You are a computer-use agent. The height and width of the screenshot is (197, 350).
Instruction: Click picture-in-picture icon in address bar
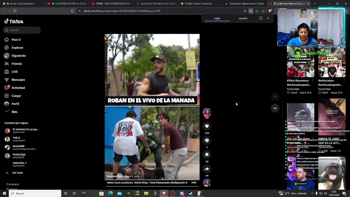[x=257, y=11]
